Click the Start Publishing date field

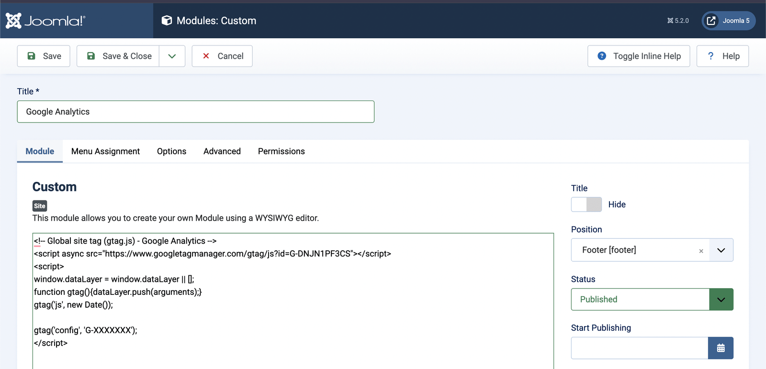[640, 348]
